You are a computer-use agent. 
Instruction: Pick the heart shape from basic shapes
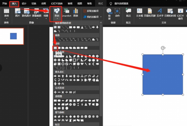click(81, 64)
